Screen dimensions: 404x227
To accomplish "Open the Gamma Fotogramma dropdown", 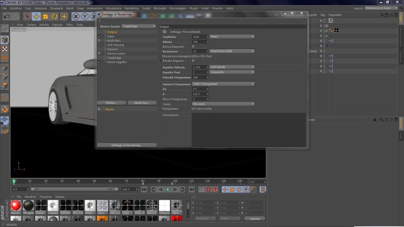I will coord(223,84).
